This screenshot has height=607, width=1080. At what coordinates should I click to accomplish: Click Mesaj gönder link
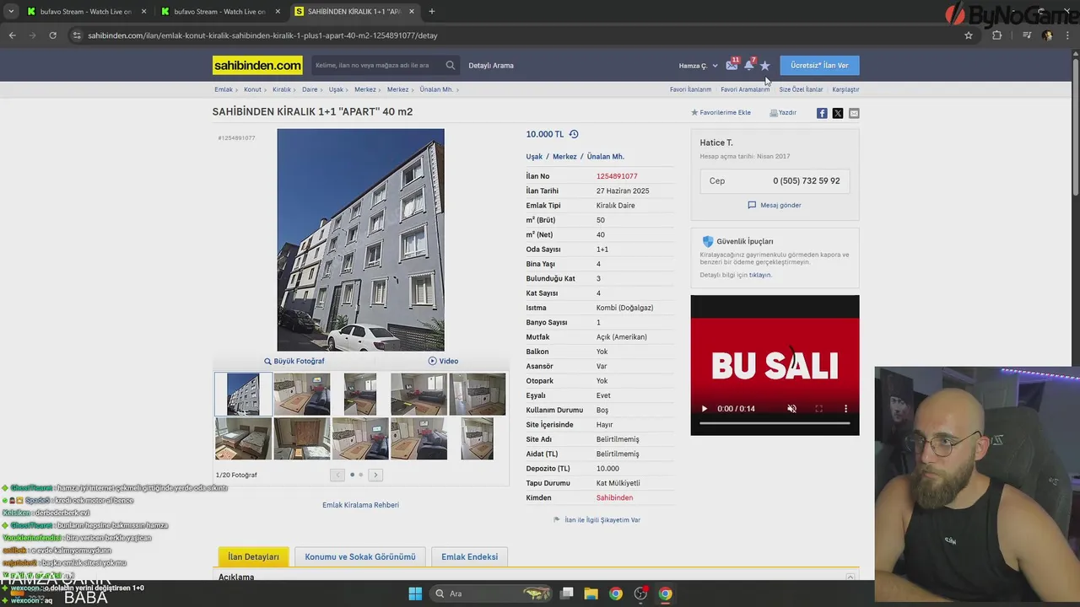pos(775,205)
